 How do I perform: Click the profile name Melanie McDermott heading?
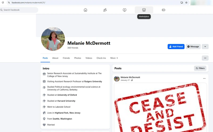pos(89,43)
